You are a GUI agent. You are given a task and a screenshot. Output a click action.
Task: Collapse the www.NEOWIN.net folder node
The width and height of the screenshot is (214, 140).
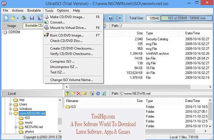(x=10, y=113)
